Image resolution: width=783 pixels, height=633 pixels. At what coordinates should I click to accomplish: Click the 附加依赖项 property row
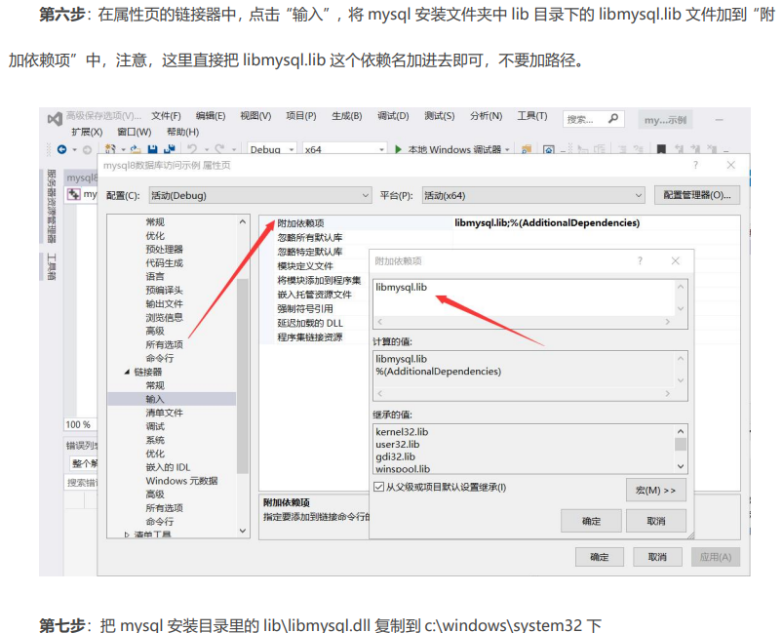coord(499,222)
